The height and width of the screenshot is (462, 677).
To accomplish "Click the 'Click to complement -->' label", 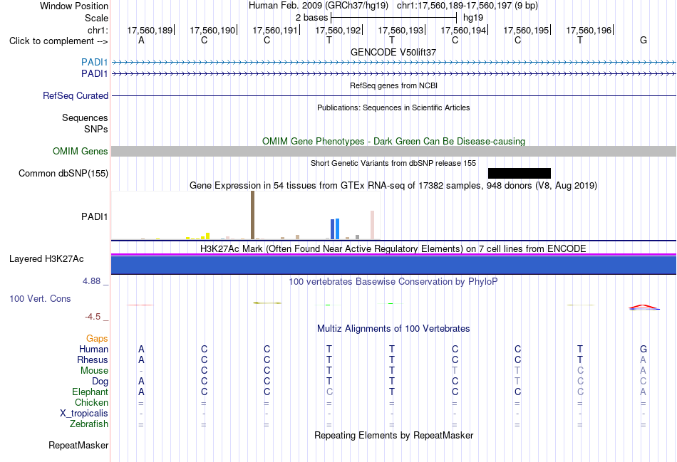I will pyautogui.click(x=58, y=41).
